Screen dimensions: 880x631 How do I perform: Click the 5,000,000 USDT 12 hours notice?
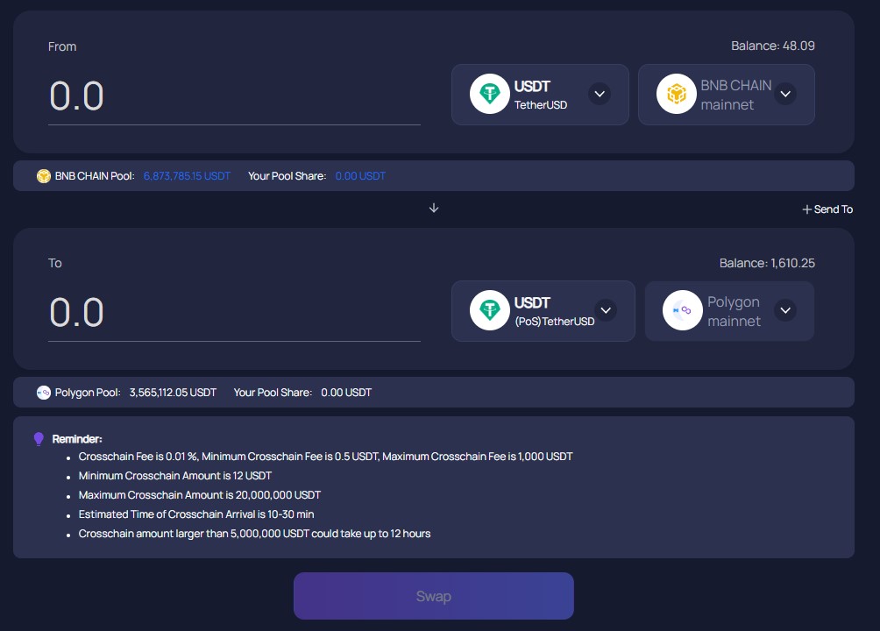[x=254, y=534]
